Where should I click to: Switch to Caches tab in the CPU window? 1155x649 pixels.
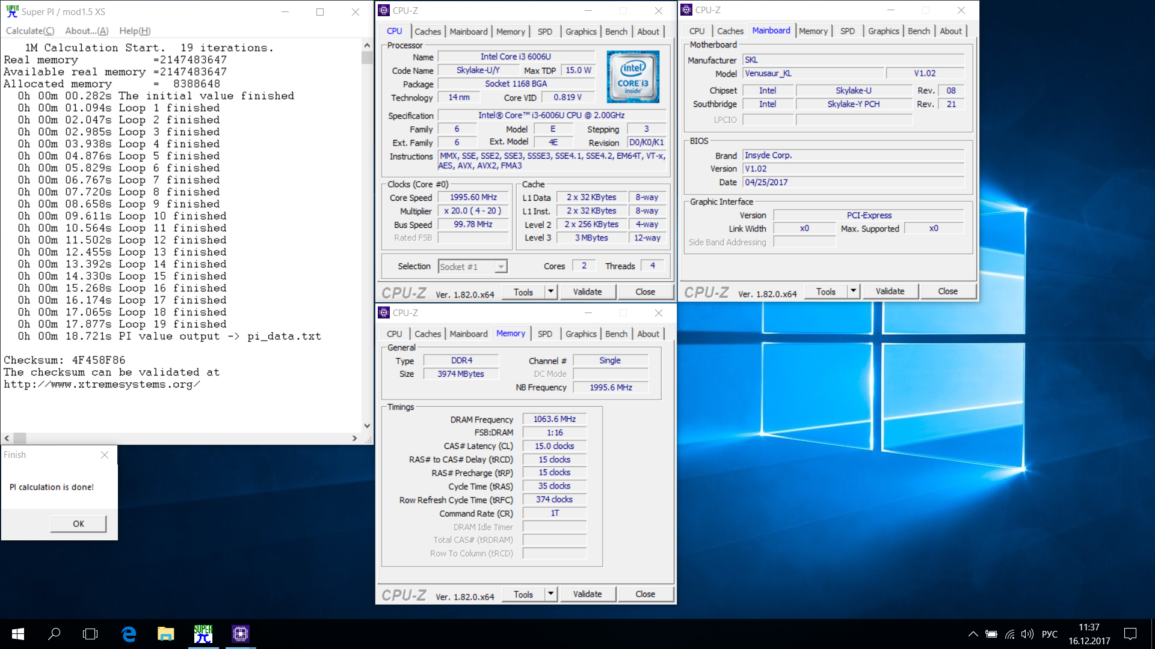click(428, 32)
